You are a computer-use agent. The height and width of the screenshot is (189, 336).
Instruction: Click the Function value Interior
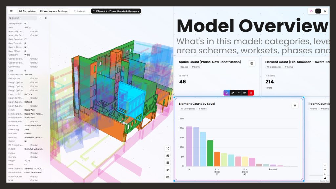point(28,133)
